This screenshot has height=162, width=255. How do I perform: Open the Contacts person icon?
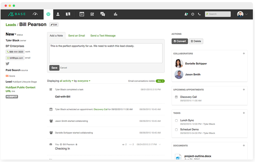click(58, 14)
